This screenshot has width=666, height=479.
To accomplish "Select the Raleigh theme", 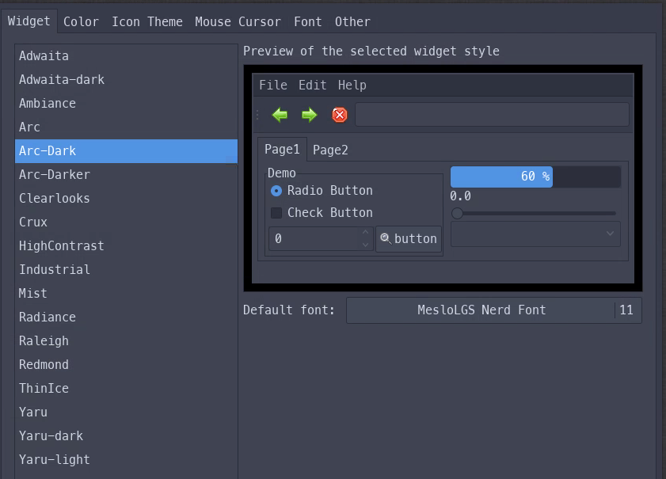I will (126, 341).
